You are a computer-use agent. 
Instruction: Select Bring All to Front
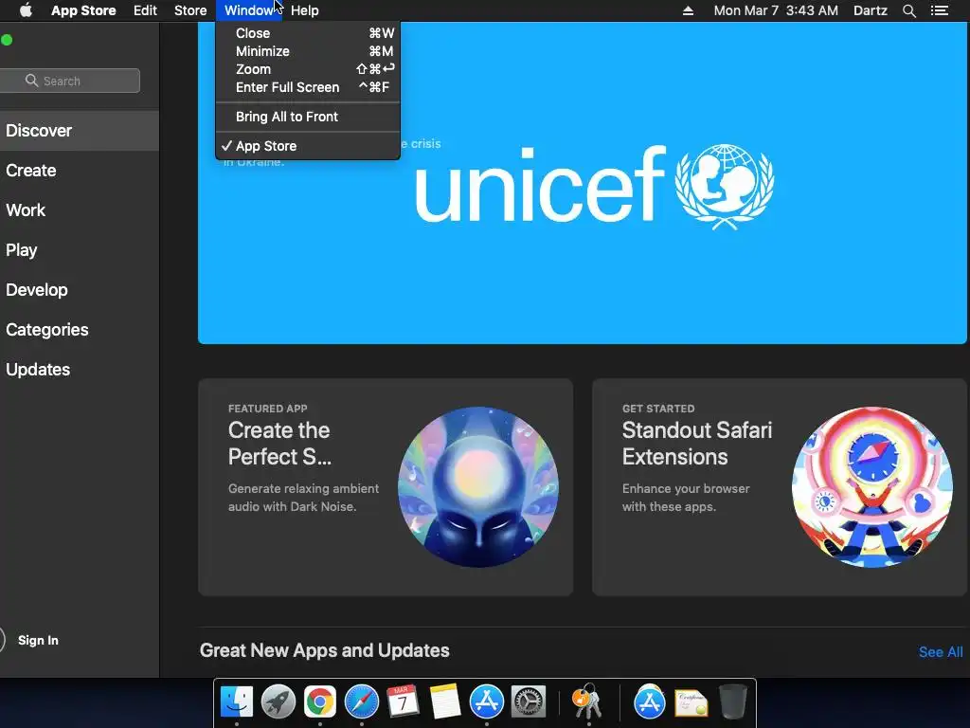[308, 117]
